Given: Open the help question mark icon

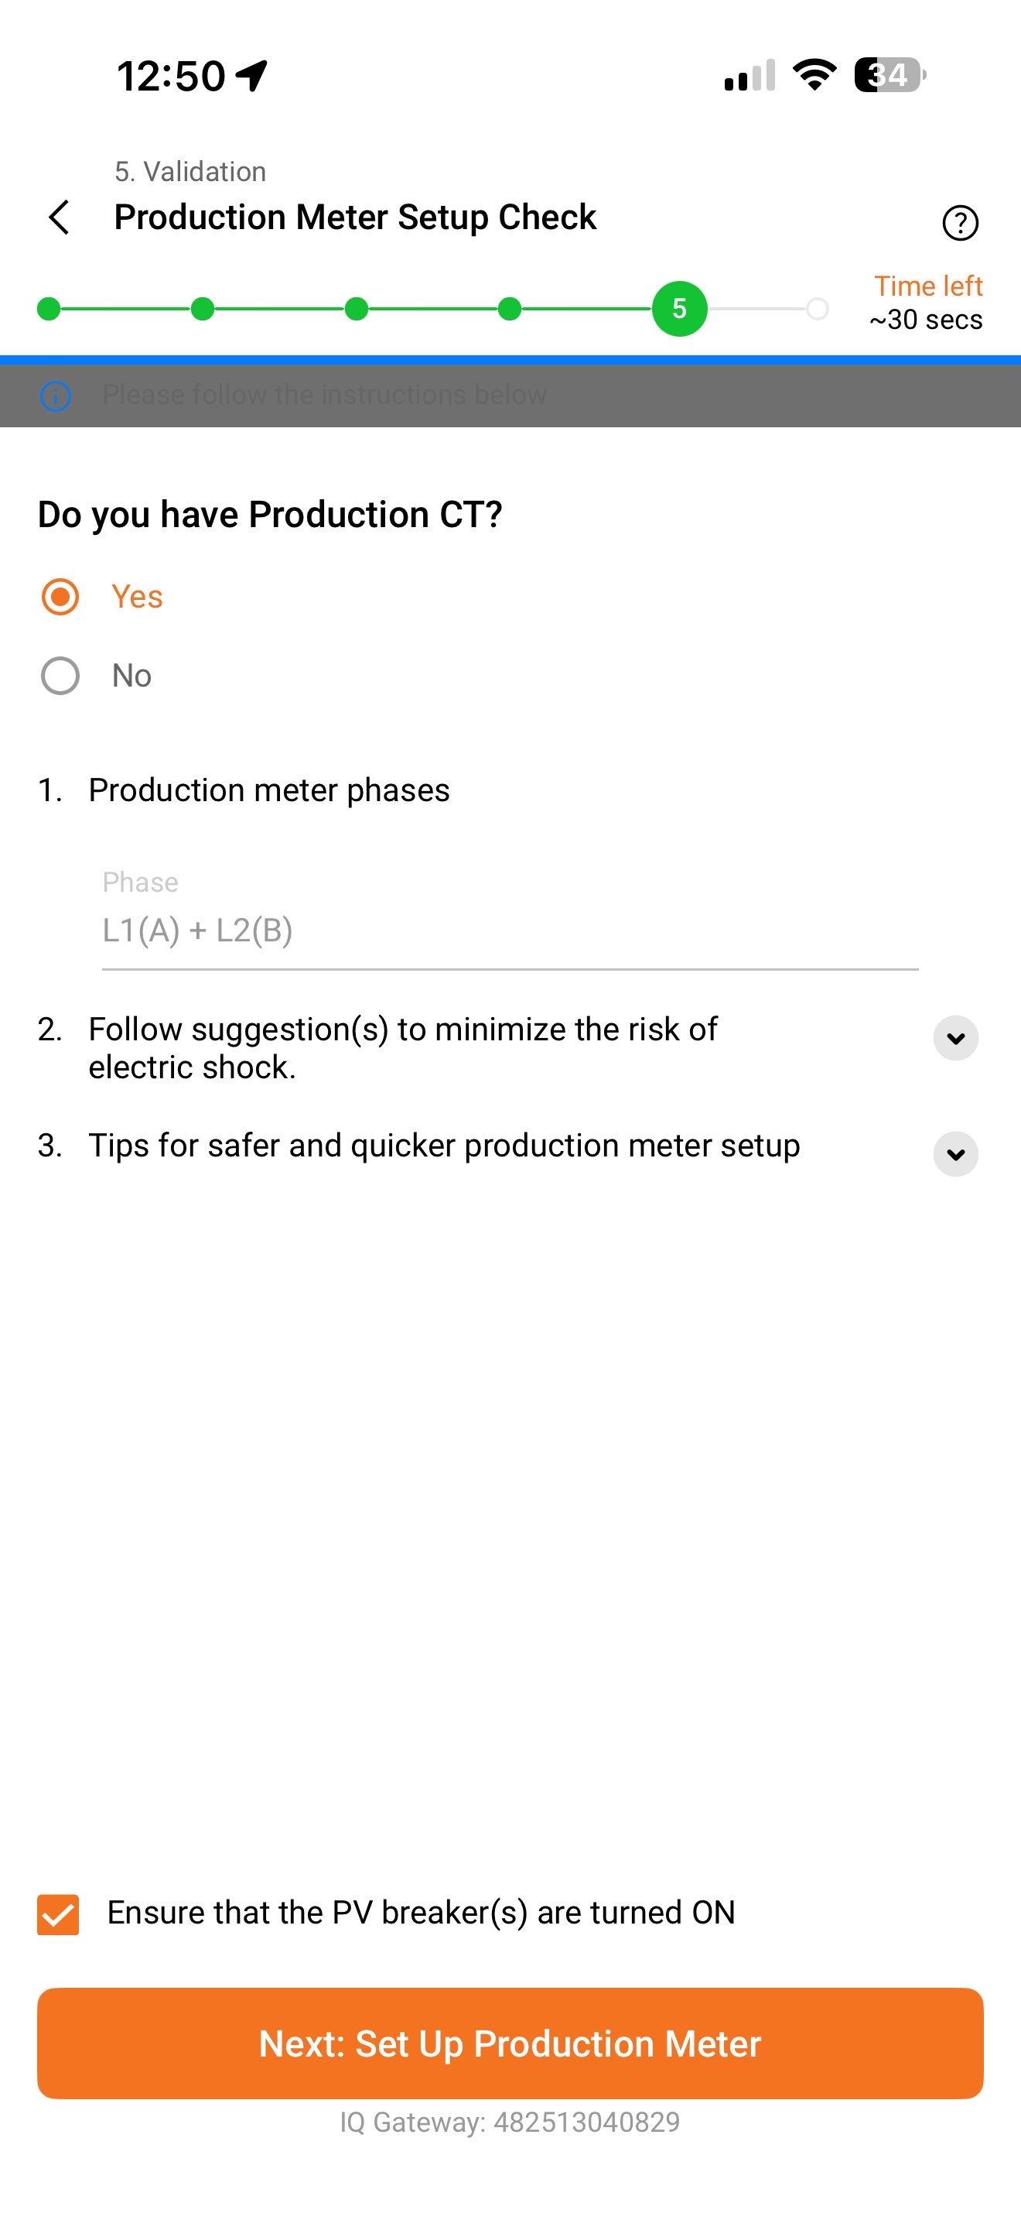Looking at the screenshot, I should [960, 223].
